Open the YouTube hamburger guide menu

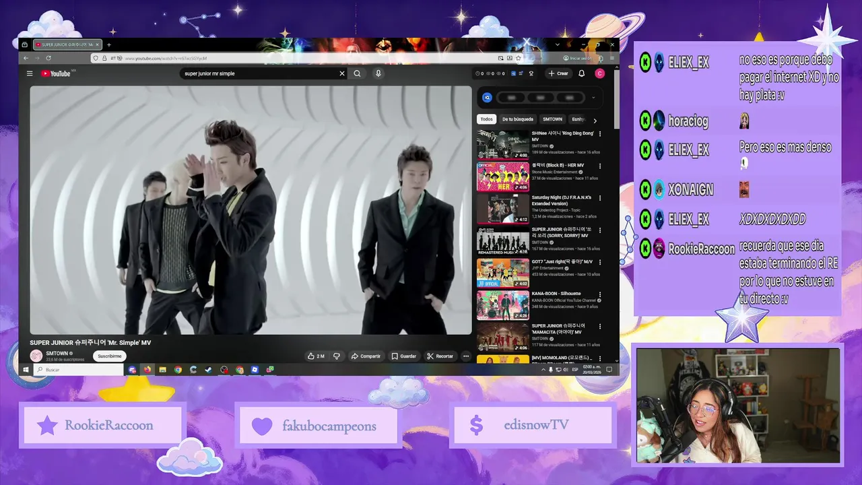pos(30,73)
